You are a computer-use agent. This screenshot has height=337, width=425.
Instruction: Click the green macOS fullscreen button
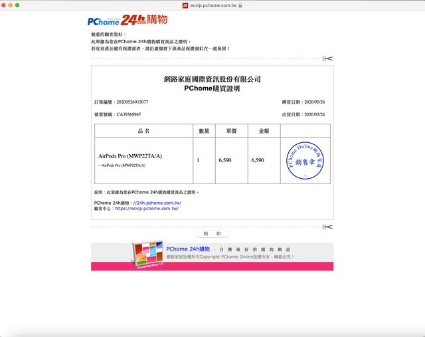click(17, 5)
